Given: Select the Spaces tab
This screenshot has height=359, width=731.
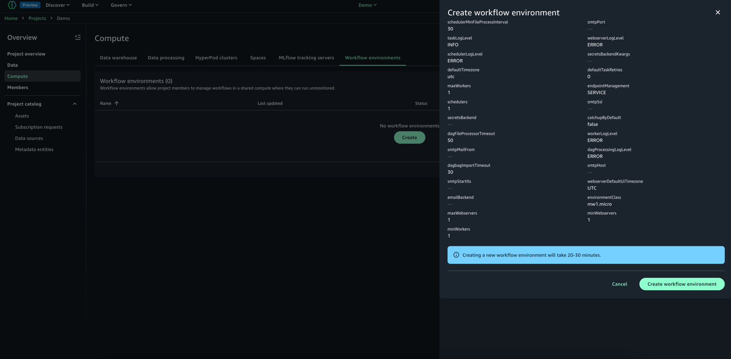Looking at the screenshot, I should [258, 58].
